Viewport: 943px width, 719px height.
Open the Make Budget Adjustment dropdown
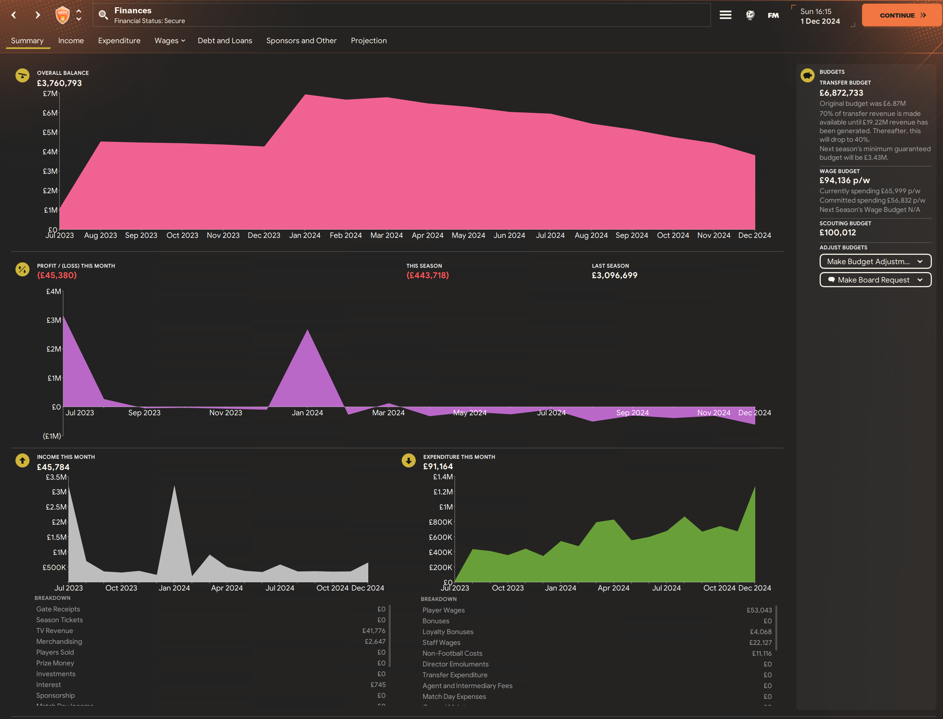pyautogui.click(x=875, y=262)
